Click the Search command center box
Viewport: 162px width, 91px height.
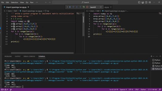click(x=85, y=2)
